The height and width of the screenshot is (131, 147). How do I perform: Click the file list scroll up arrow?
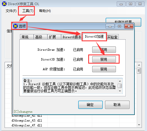[139, 65]
